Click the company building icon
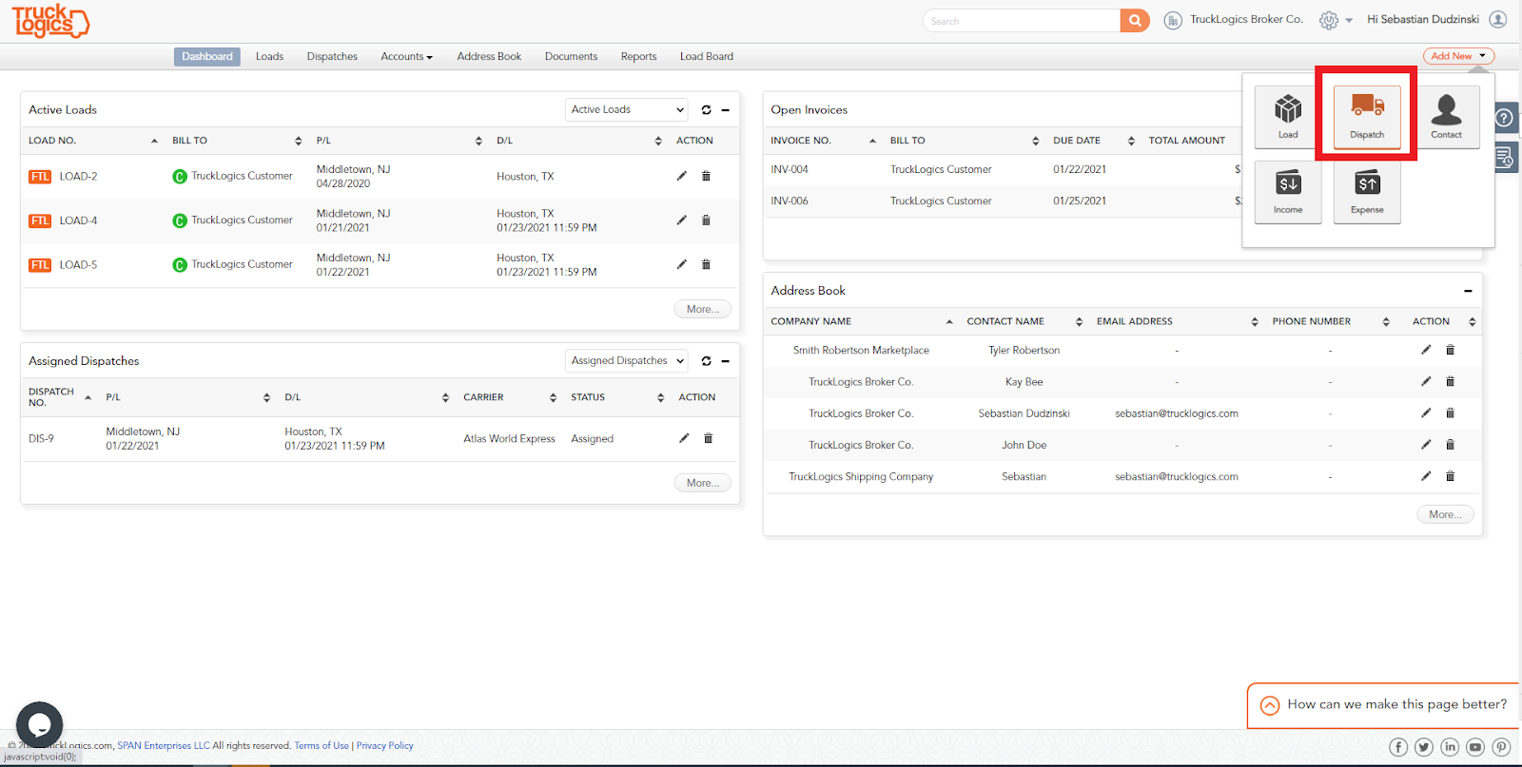Viewport: 1522px width, 767px height. pyautogui.click(x=1173, y=20)
